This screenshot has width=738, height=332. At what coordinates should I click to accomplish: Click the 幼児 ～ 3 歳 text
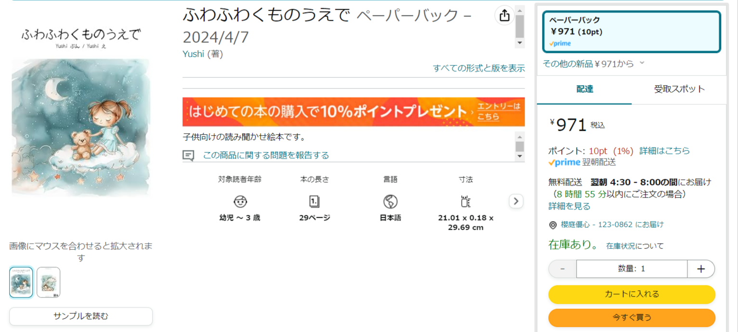[240, 218]
